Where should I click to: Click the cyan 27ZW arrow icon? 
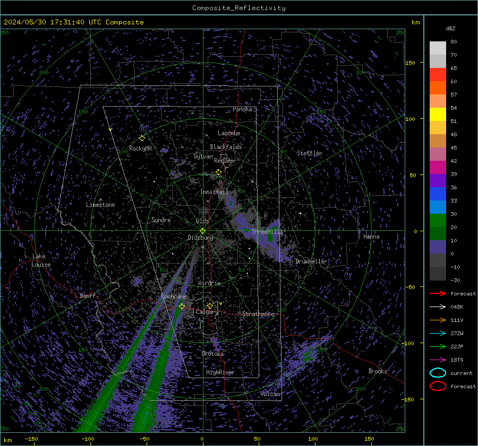(438, 334)
